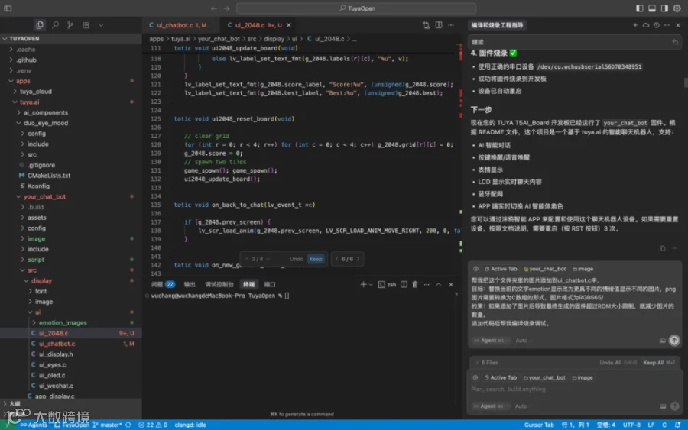The height and width of the screenshot is (430, 688).
Task: Click the TuyaOpen command search box
Action: [355, 8]
